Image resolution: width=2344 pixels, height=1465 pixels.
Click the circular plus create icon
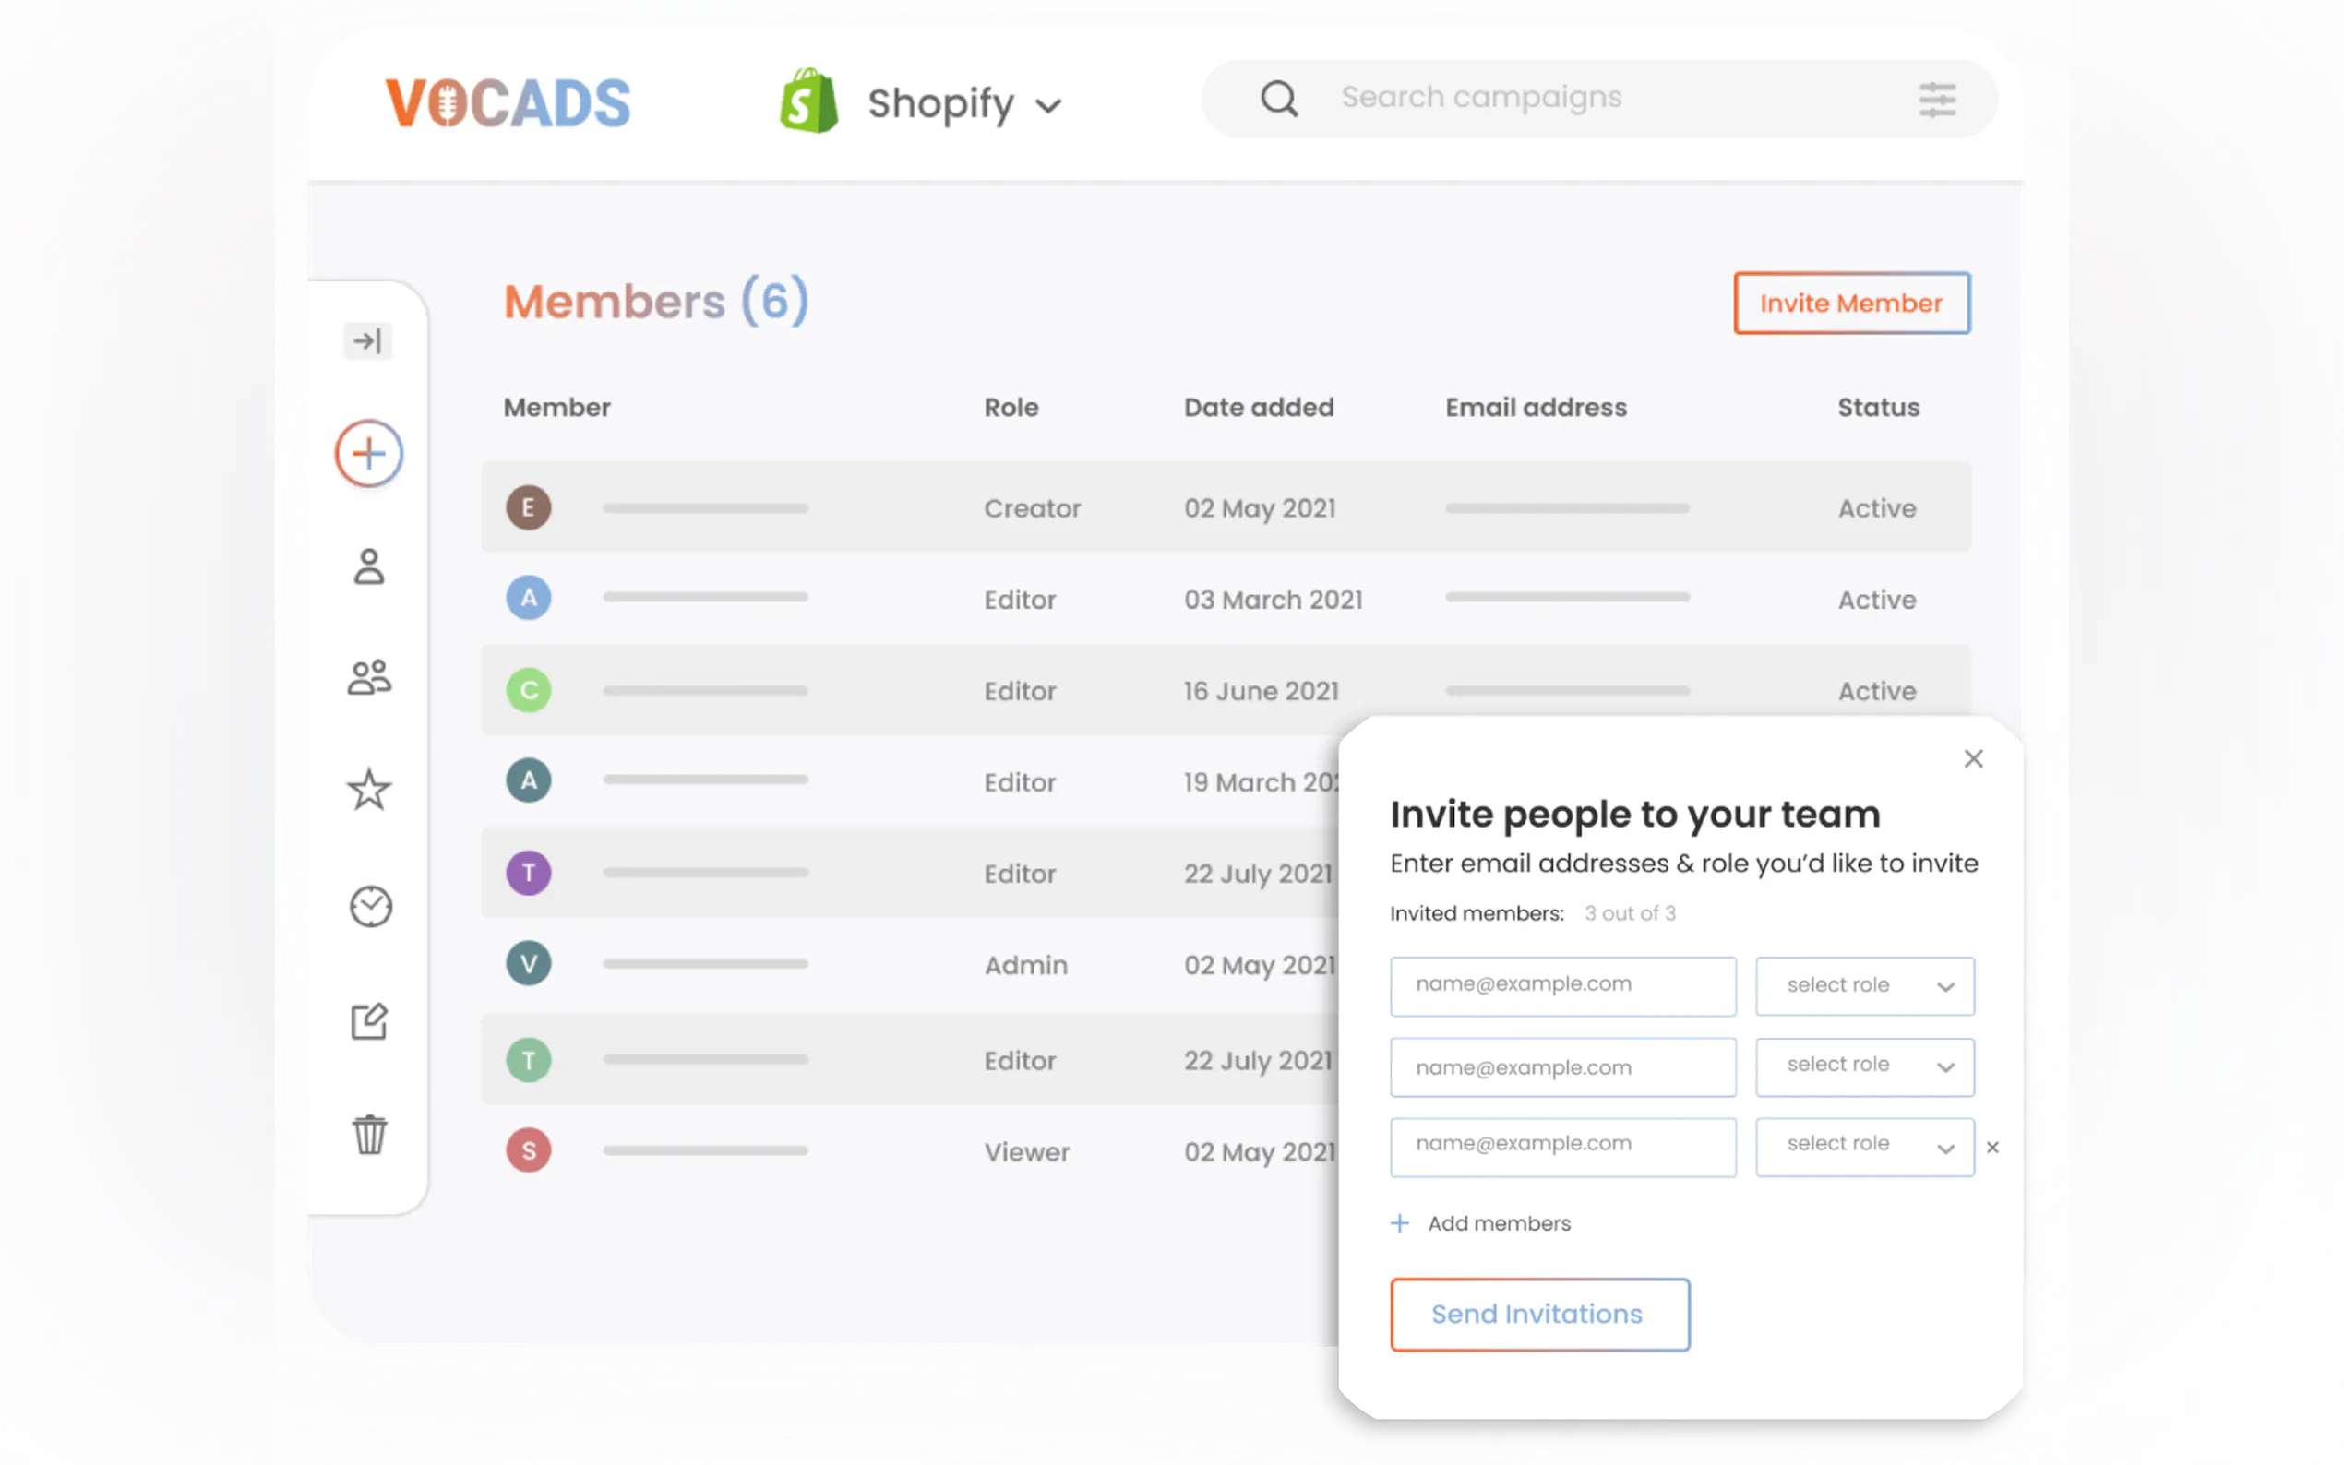[x=368, y=454]
